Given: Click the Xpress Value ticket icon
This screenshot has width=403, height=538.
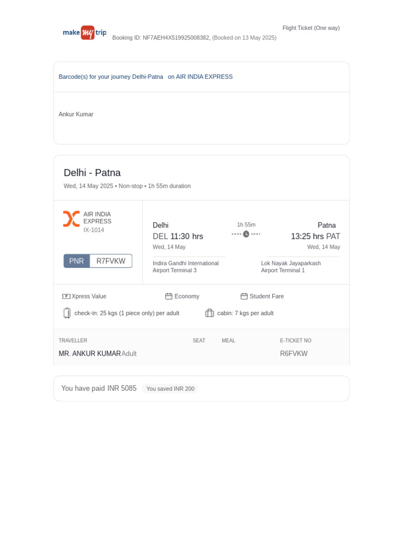Looking at the screenshot, I should click(66, 296).
